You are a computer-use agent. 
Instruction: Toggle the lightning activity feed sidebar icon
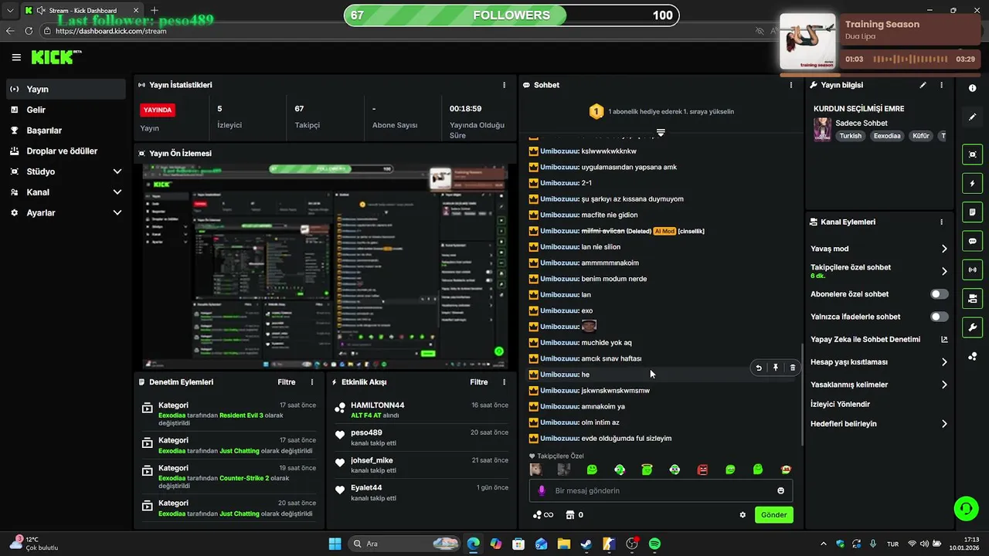coord(972,183)
